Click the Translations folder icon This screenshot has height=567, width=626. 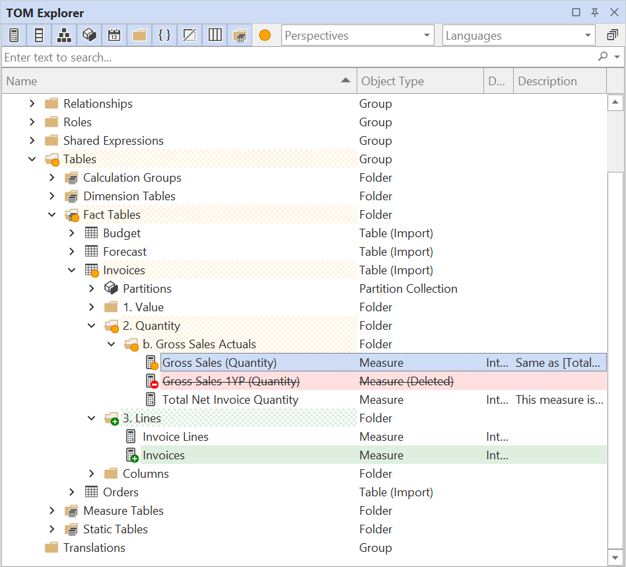click(x=52, y=547)
